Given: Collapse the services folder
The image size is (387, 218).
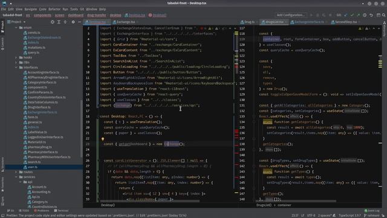Looking at the screenshot, I should point(16,177).
